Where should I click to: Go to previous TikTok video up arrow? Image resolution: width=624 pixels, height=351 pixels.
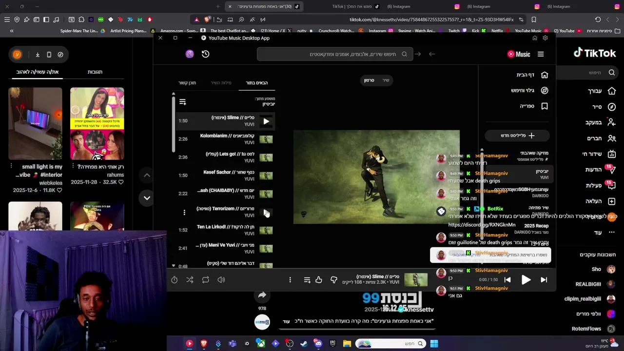(x=147, y=175)
